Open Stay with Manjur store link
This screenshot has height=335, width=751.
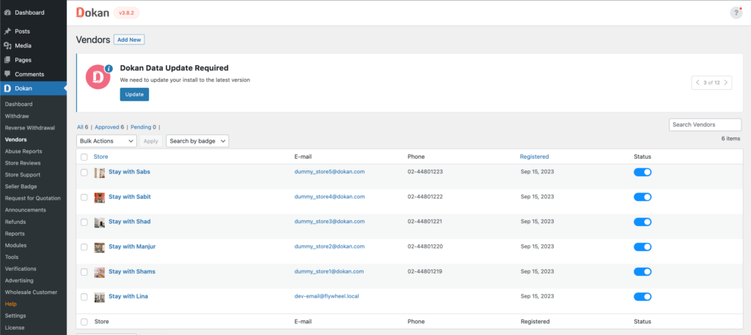(x=132, y=246)
